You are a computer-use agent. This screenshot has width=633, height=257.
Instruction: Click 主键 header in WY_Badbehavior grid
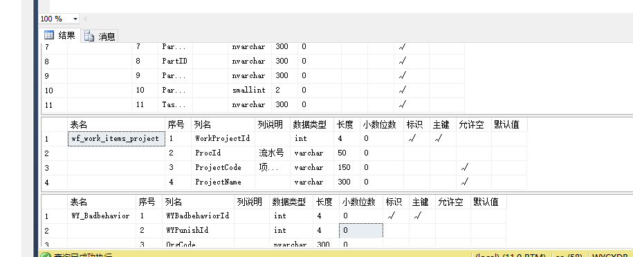coord(422,202)
